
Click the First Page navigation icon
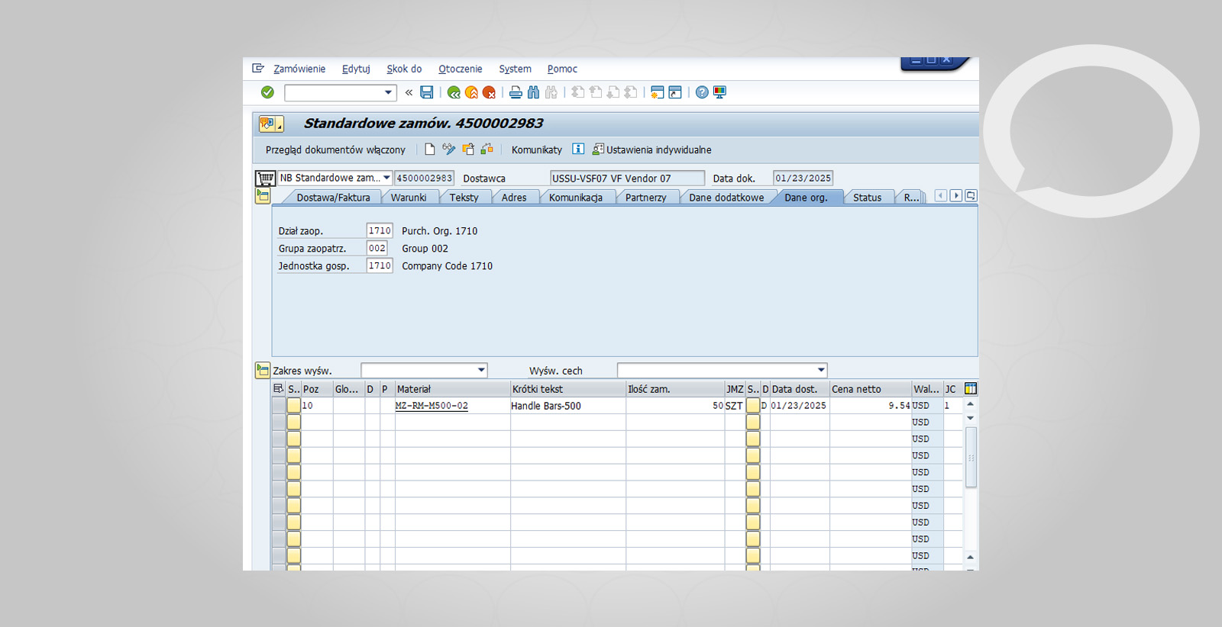click(578, 92)
